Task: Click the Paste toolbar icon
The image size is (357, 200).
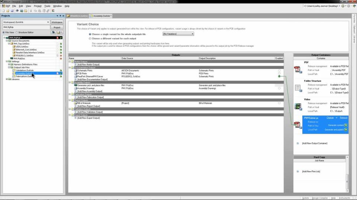Action: (x=39, y=11)
